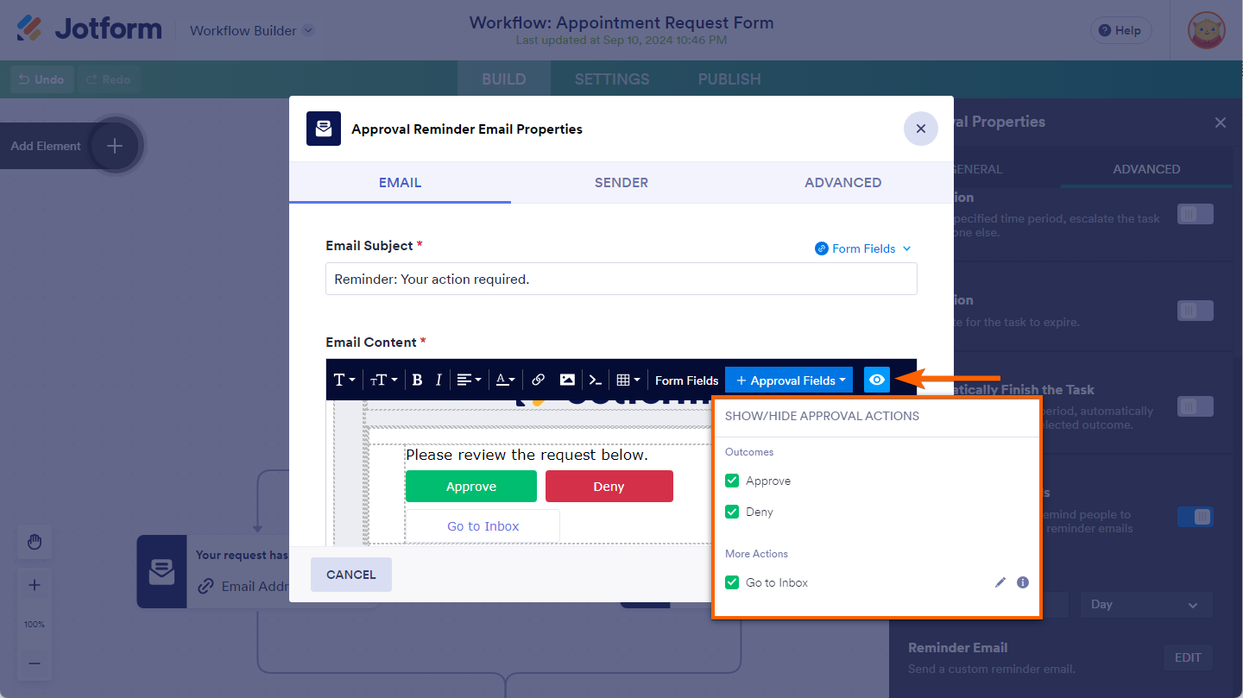Click the Undo button
Image resolution: width=1243 pixels, height=698 pixels.
(x=41, y=79)
